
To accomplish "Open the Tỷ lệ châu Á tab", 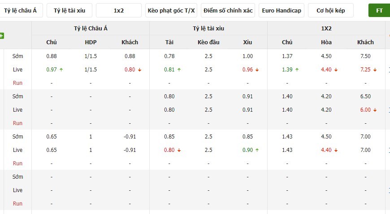I will (20, 10).
